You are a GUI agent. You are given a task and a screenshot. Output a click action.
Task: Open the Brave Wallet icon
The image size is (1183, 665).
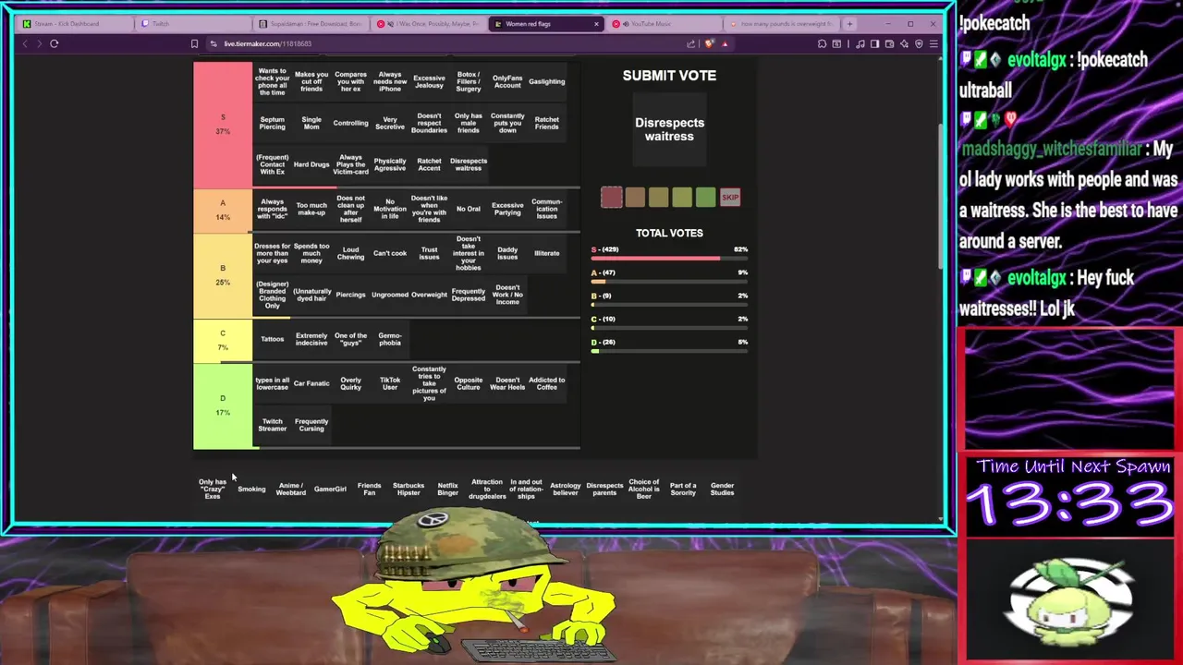point(889,43)
